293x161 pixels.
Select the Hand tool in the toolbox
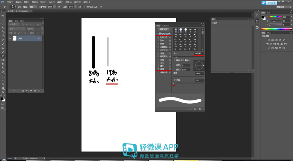click(x=3, y=88)
